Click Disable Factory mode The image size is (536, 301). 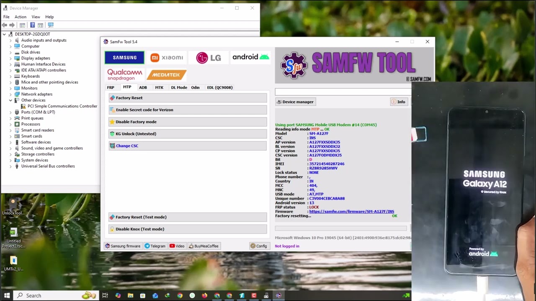click(188, 122)
